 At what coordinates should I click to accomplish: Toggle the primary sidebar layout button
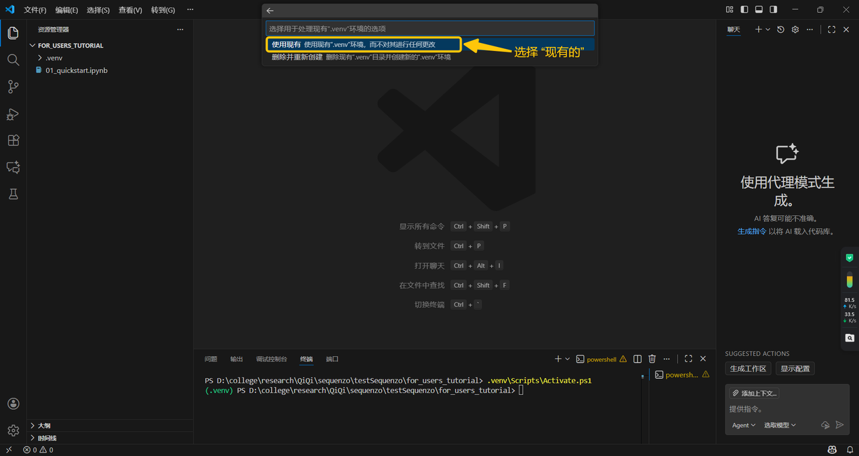744,9
